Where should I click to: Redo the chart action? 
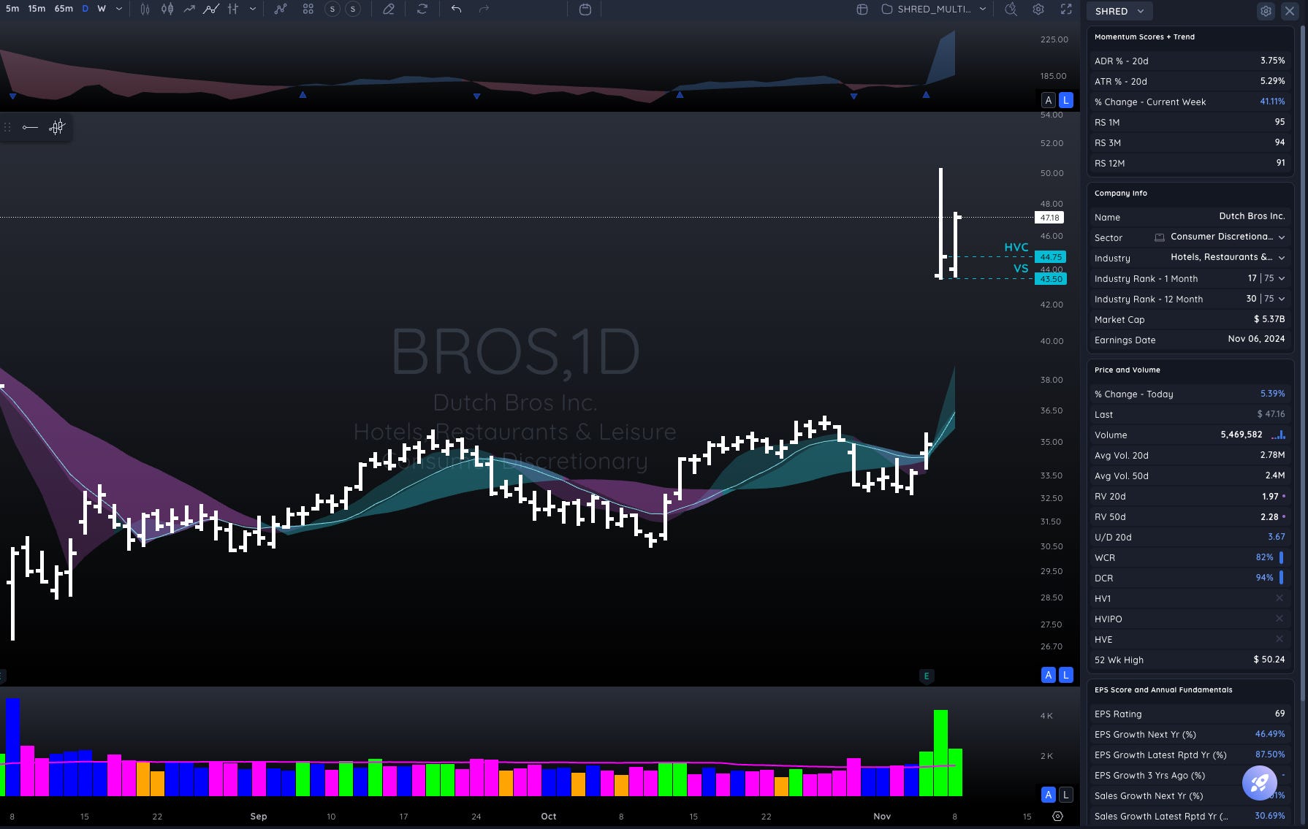click(x=484, y=9)
